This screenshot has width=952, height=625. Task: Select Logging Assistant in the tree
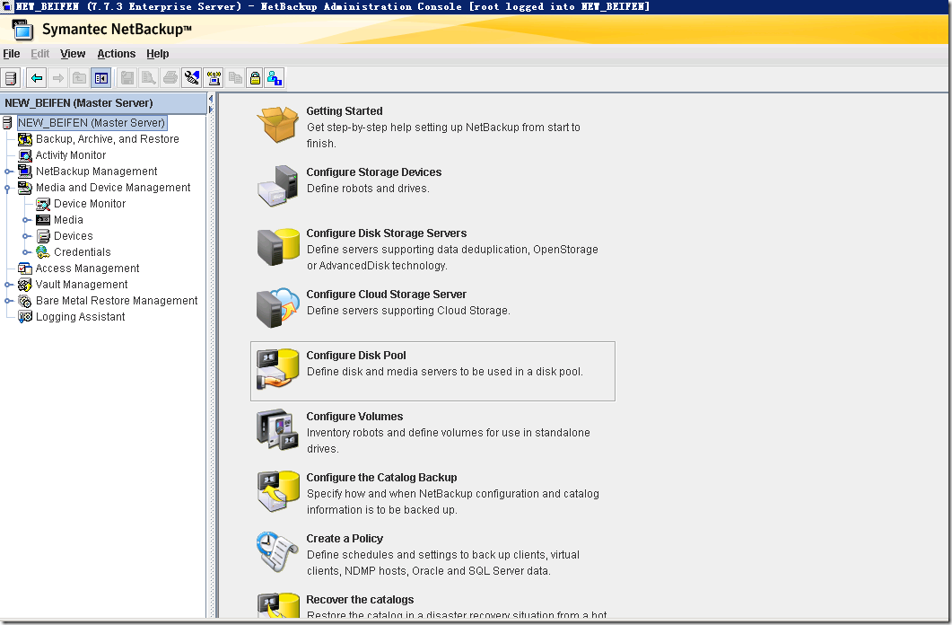[x=80, y=317]
